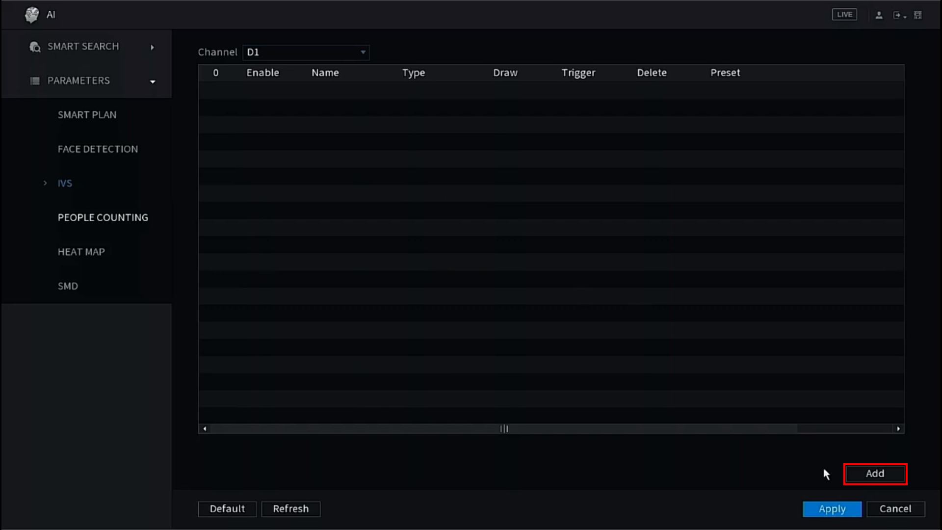Open the logout/shutdown icon menu
942x530 pixels.
click(898, 15)
